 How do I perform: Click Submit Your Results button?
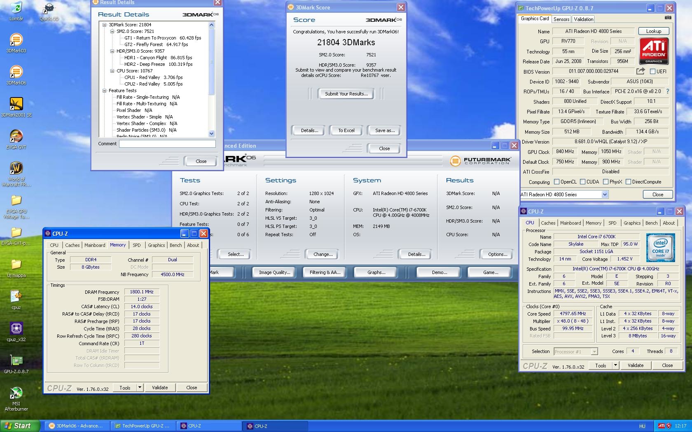coord(346,94)
